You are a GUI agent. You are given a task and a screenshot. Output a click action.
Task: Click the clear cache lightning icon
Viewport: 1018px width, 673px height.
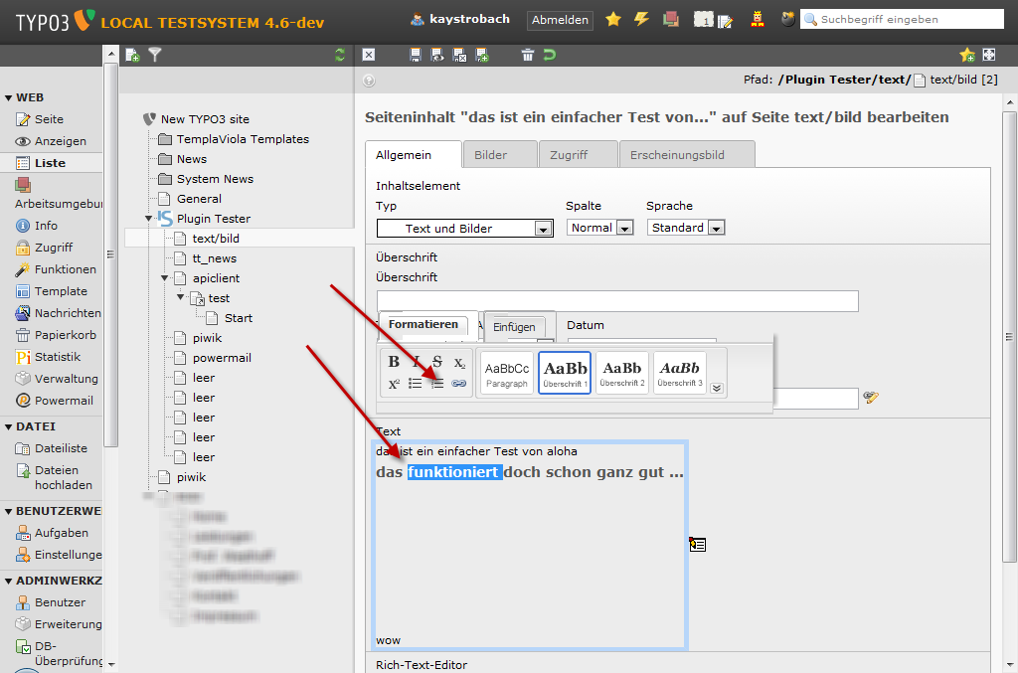coord(641,19)
